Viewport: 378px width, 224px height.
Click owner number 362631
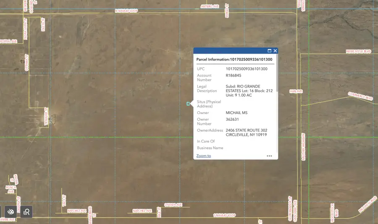(232, 119)
